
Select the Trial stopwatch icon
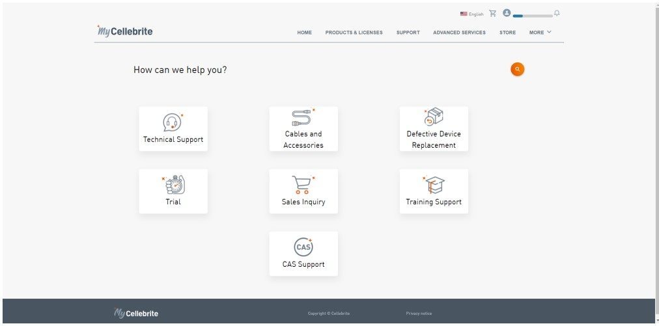click(174, 185)
